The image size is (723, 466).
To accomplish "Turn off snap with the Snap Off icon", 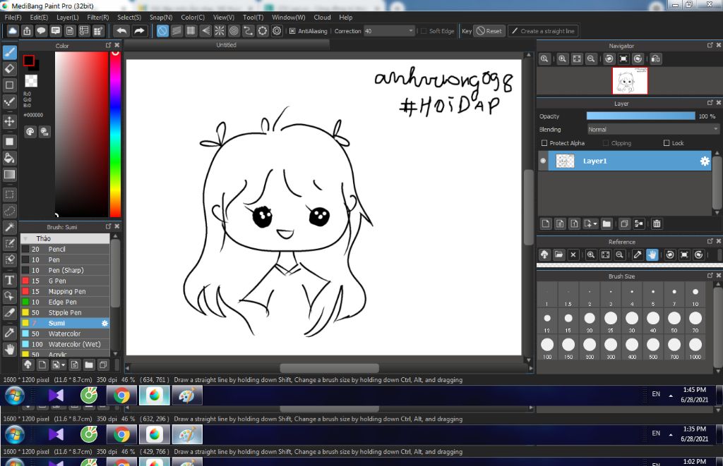I will coord(162,31).
